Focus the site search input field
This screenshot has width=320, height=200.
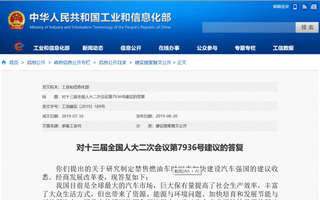click(x=249, y=27)
